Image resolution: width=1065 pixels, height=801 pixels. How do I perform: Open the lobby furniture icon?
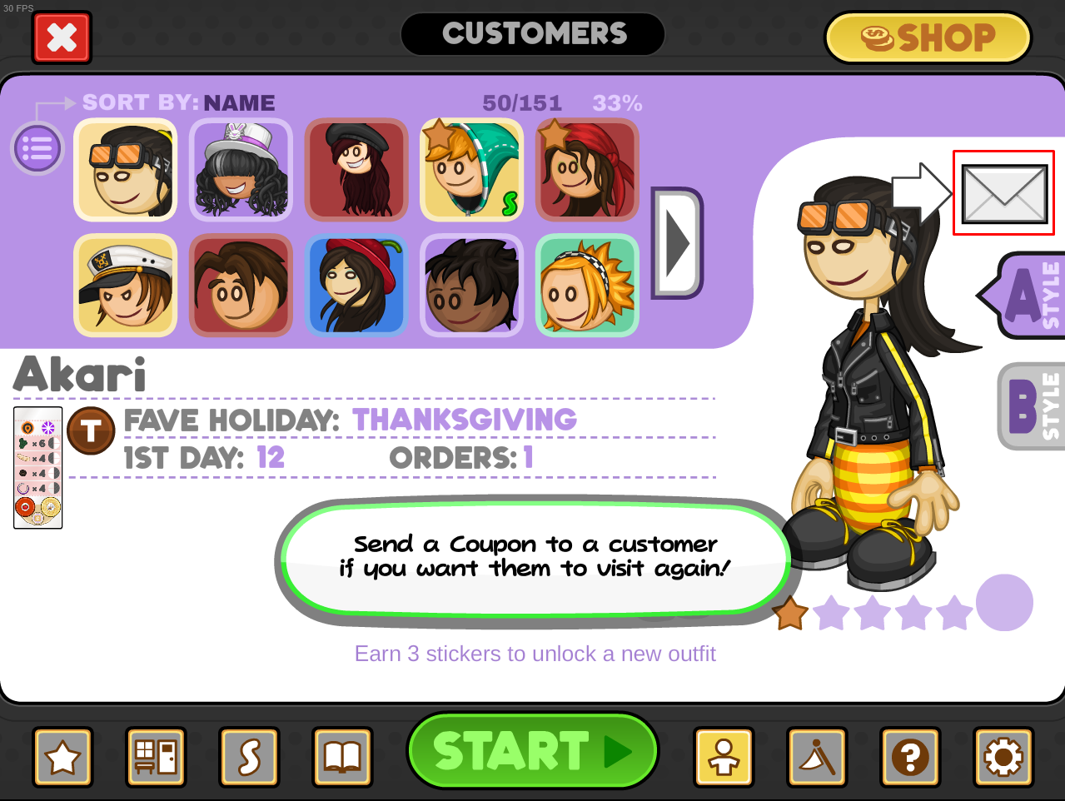point(156,757)
